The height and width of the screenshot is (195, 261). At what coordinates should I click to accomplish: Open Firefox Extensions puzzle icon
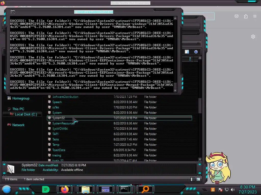(x=246, y=16)
